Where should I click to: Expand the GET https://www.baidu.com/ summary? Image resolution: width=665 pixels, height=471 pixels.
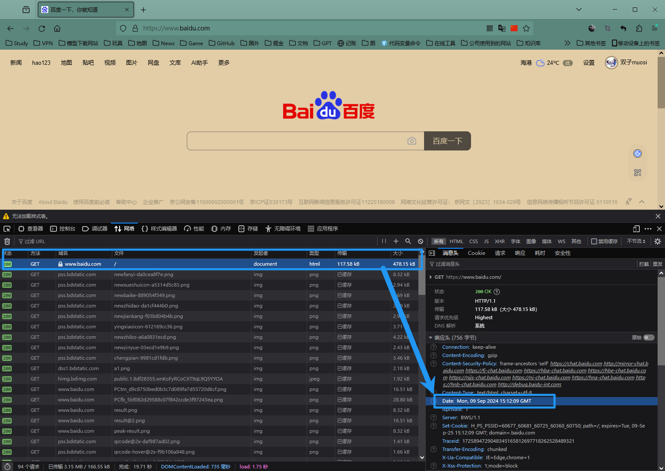(x=431, y=277)
